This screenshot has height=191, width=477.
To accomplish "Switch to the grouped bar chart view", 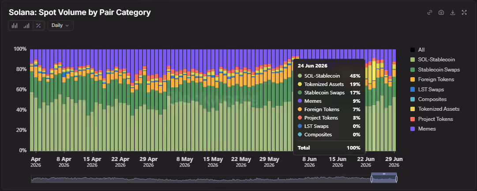I will click(15, 26).
